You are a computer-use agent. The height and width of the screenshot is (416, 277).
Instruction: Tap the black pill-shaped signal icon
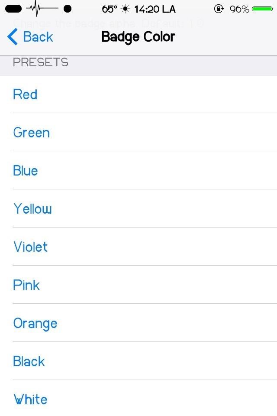click(x=13, y=9)
